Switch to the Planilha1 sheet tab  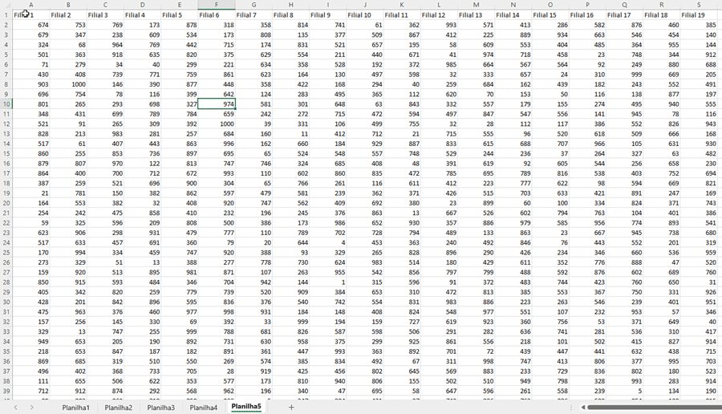(76, 407)
